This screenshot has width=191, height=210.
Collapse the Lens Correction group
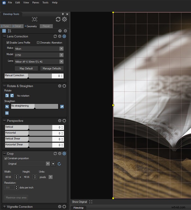tap(4, 36)
